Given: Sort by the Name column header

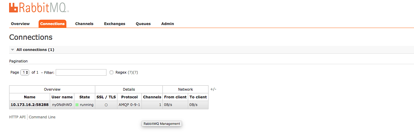Looking at the screenshot, I should pos(29,97).
